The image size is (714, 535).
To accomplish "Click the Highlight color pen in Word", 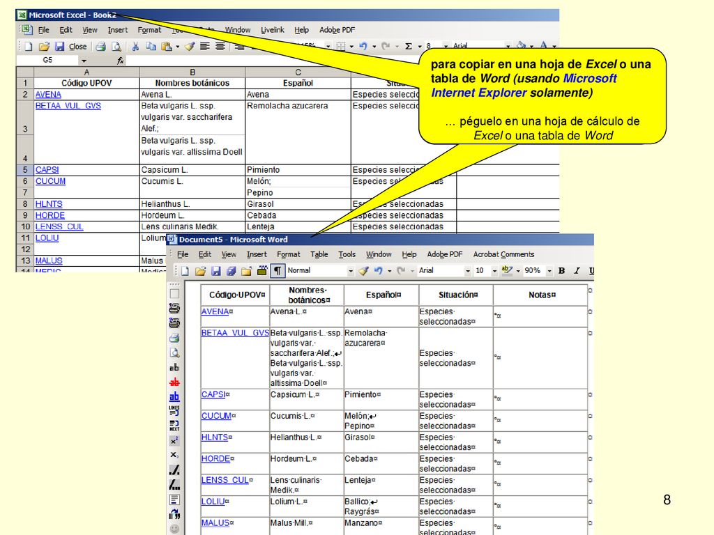I will [506, 270].
